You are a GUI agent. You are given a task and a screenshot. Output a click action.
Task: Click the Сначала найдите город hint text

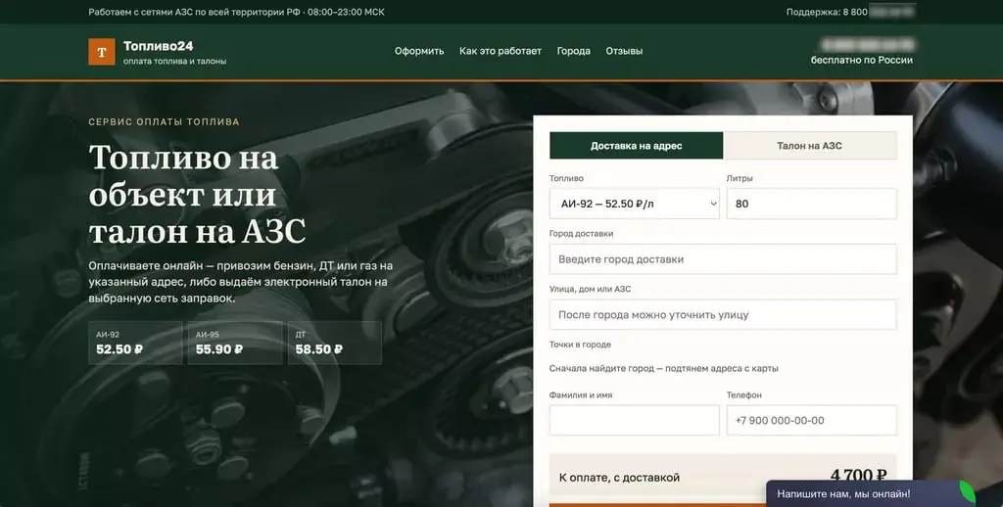pyautogui.click(x=664, y=369)
